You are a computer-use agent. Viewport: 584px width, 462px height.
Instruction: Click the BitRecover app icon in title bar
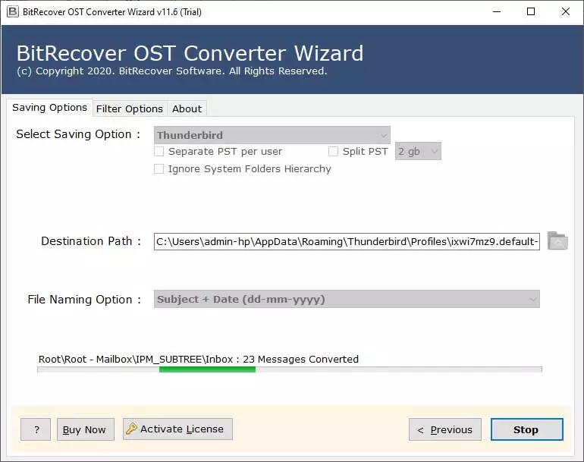point(12,11)
